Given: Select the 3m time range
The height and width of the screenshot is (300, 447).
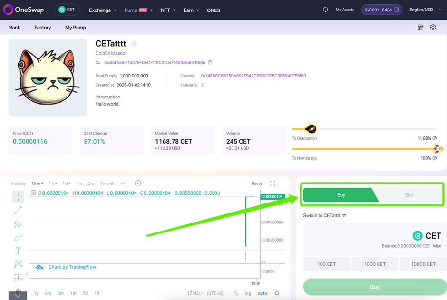Looking at the screenshot, I should tap(61, 293).
